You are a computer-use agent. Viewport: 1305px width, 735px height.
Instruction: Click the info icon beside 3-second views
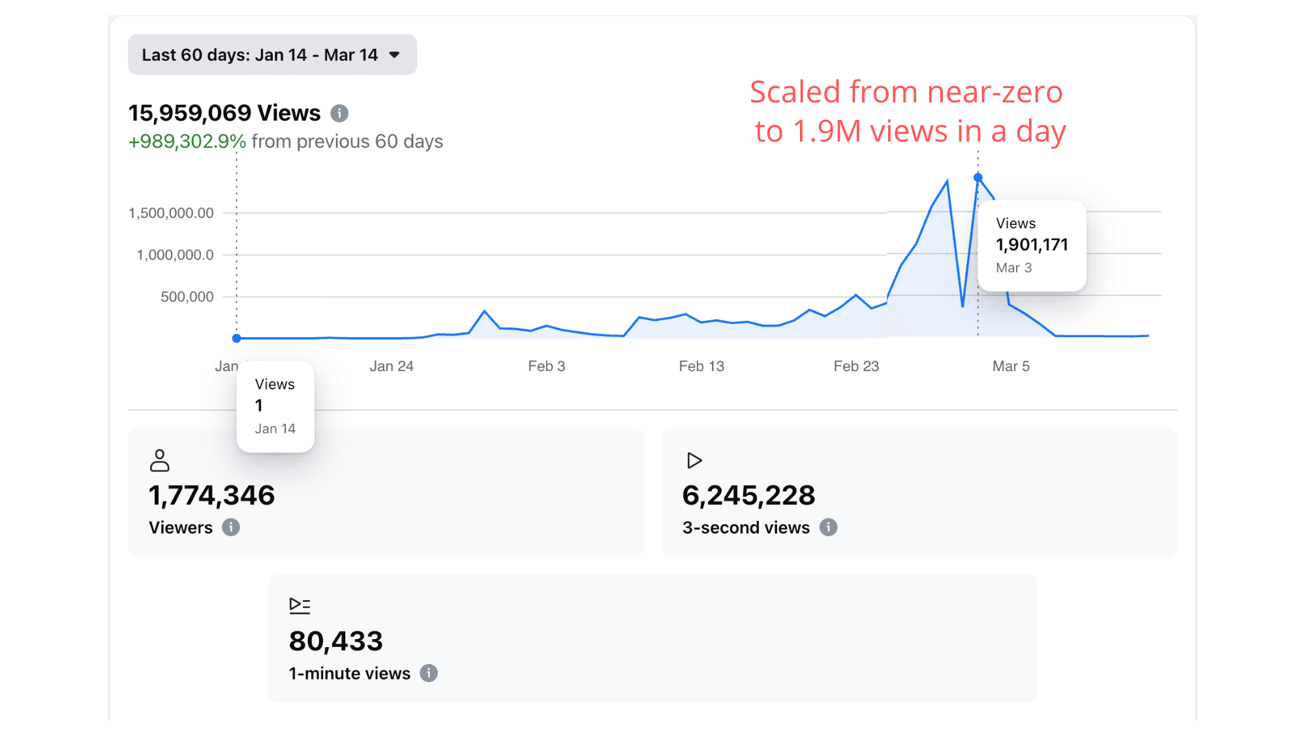tap(829, 527)
